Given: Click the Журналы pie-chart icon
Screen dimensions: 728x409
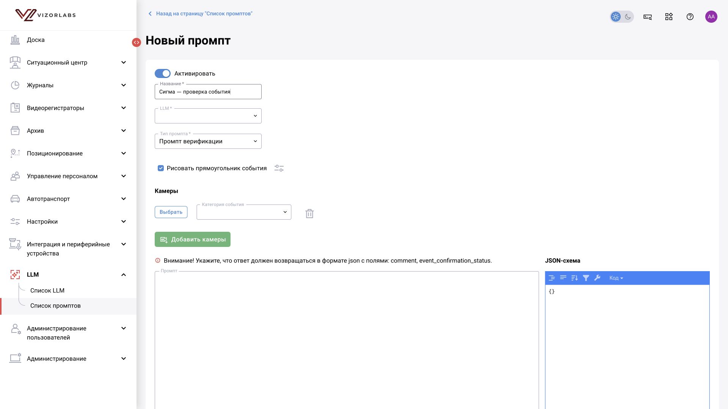Looking at the screenshot, I should 15,85.
